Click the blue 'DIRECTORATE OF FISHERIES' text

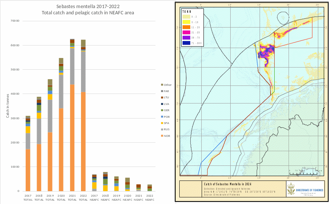click(309, 190)
